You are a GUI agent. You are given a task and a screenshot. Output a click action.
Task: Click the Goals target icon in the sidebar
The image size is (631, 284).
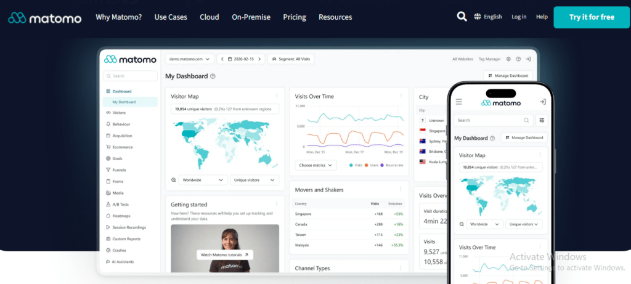tap(108, 158)
